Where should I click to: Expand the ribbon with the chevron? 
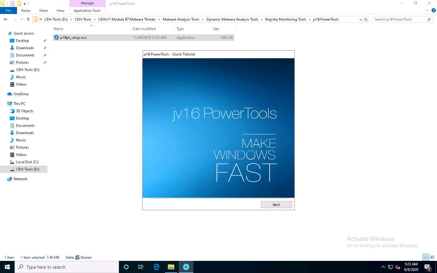click(427, 10)
